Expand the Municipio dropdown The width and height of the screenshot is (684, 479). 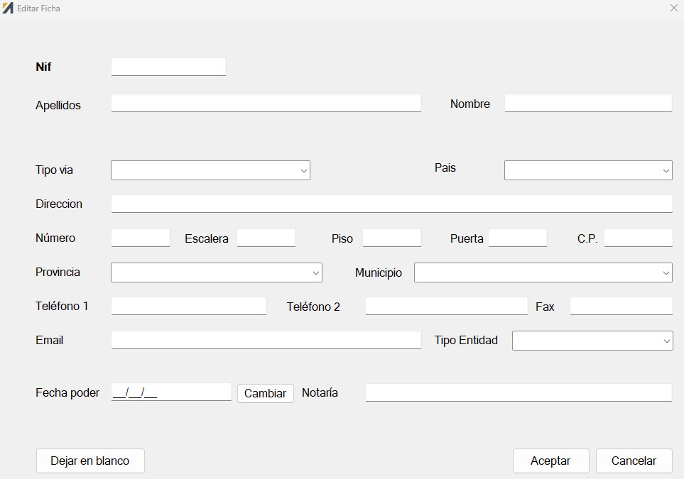(543, 272)
